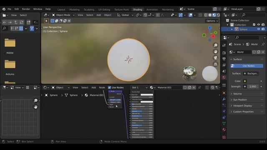Image resolution: width=267 pixels, height=150 pixels.
Task: Click the file browser refresh icon
Action: tap(21, 22)
